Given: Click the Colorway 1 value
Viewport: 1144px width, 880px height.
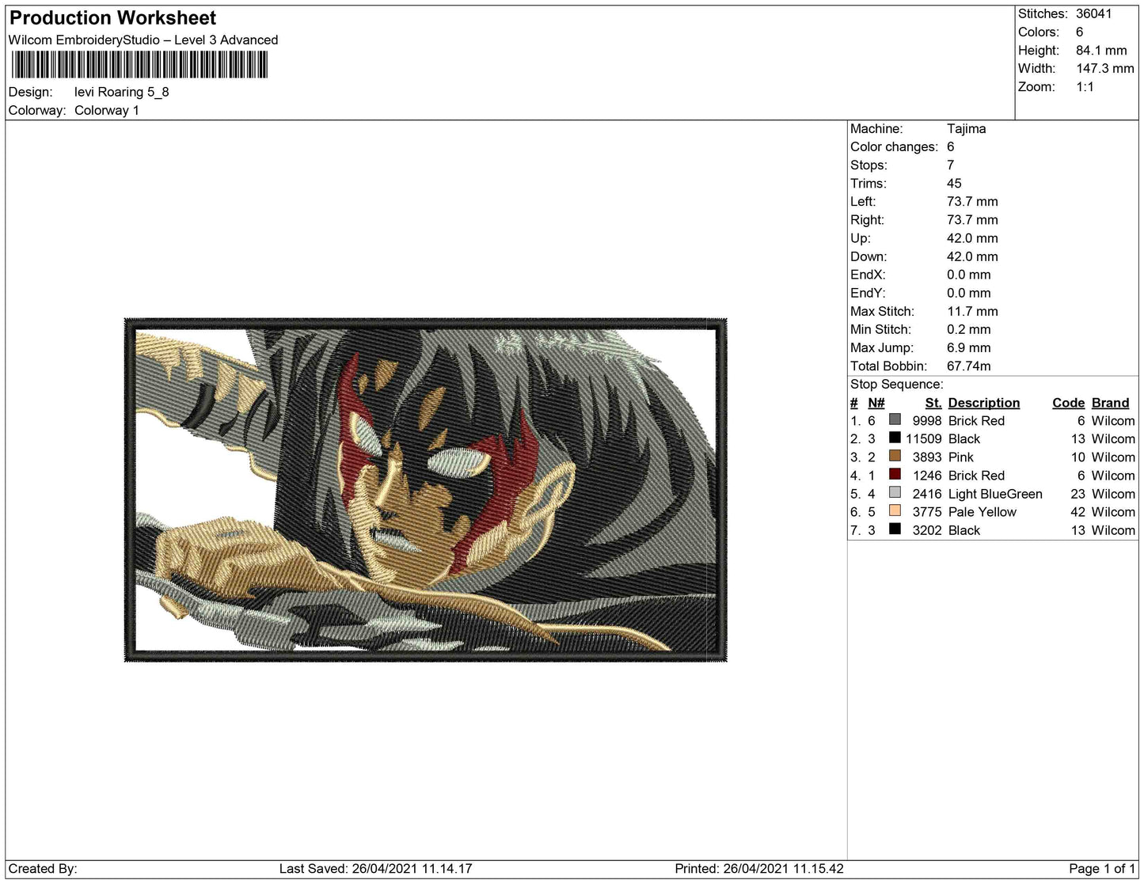Looking at the screenshot, I should (x=107, y=110).
